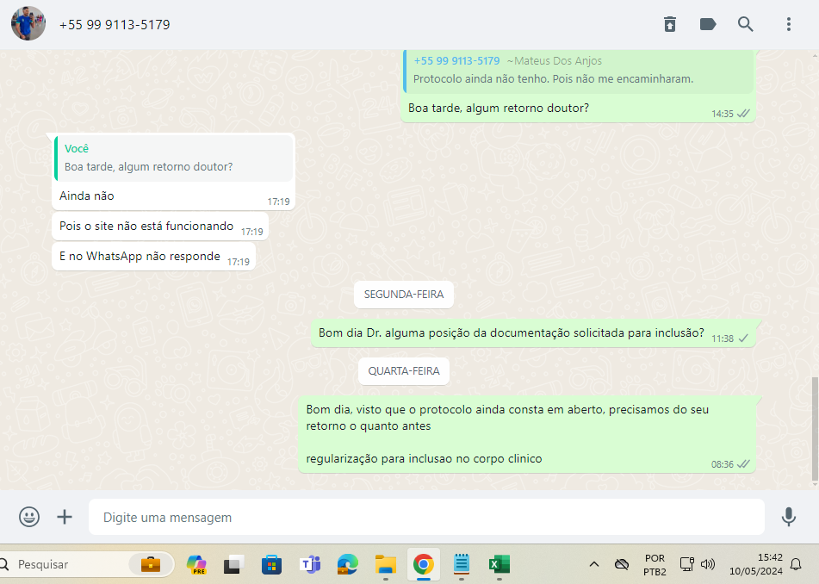Open the emoji picker
This screenshot has width=819, height=584.
click(29, 517)
